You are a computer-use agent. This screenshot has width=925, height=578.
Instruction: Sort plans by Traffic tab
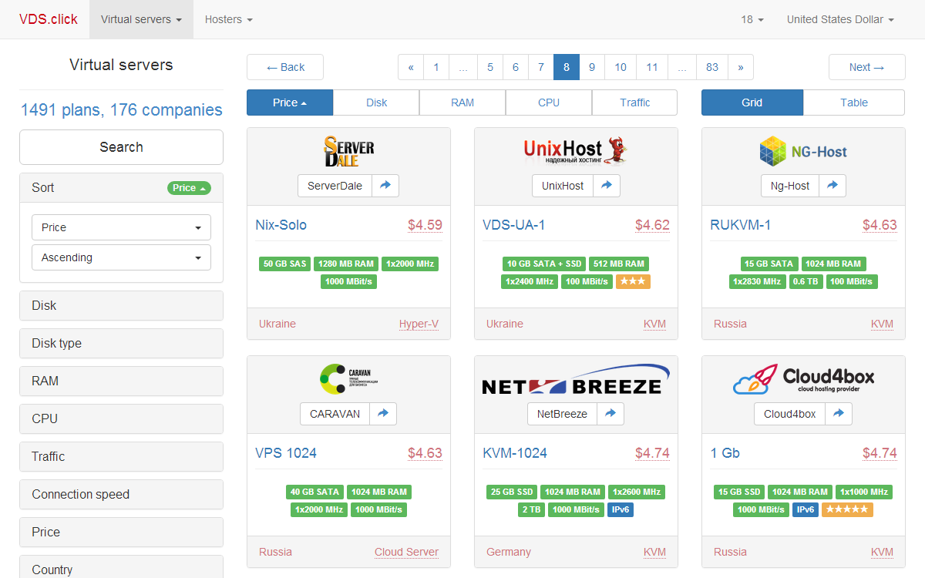tap(635, 102)
